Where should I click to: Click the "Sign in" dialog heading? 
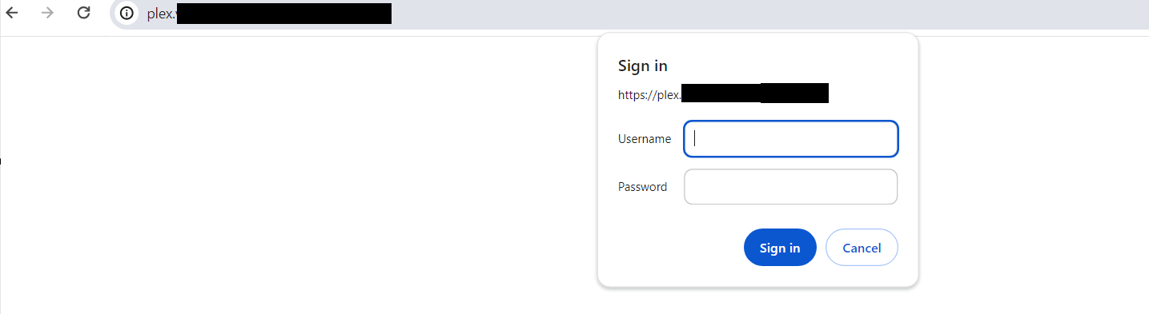643,66
